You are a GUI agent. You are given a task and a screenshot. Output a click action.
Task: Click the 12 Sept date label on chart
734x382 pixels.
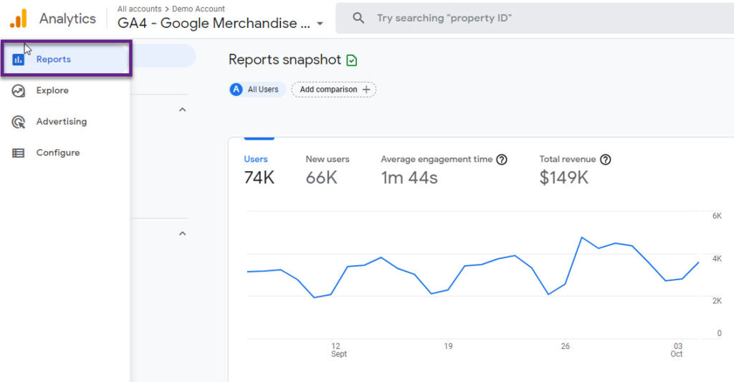coord(338,350)
